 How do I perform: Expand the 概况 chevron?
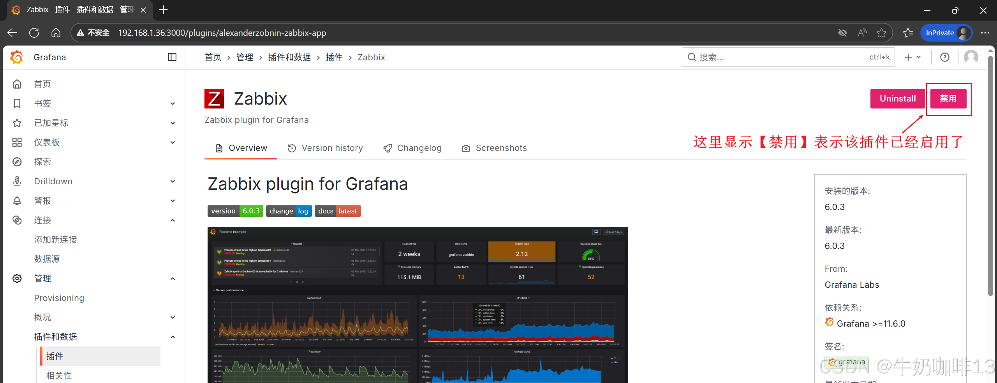coord(173,317)
